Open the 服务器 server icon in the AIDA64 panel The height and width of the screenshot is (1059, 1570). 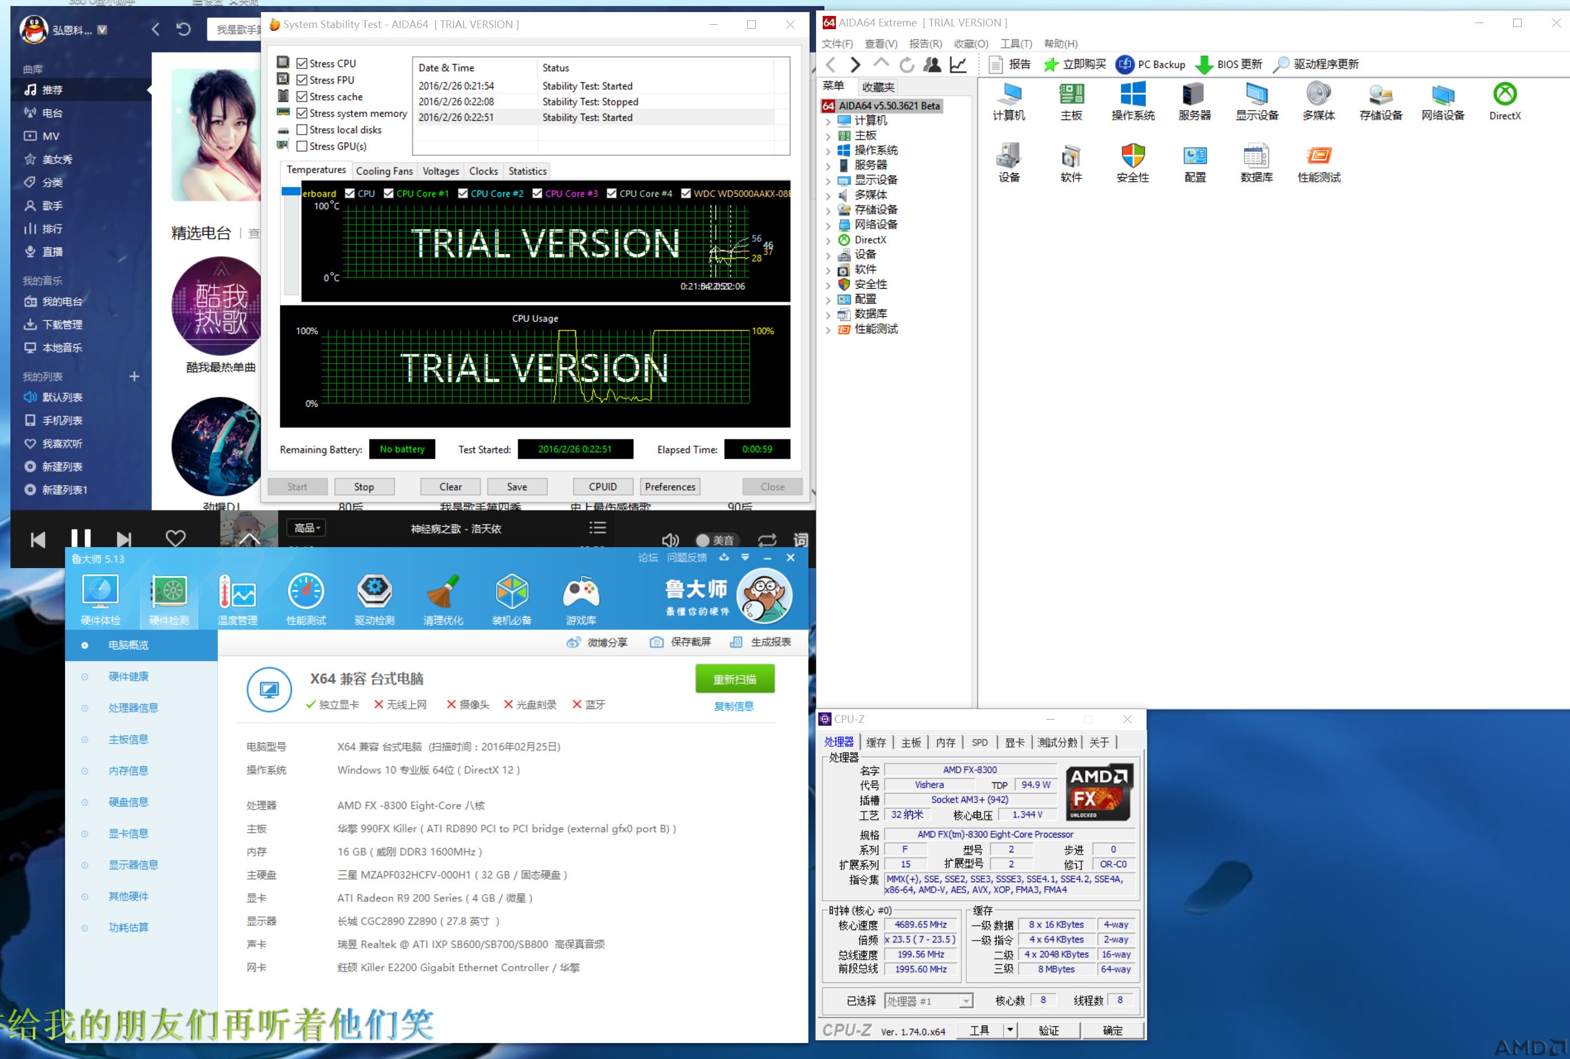click(x=1194, y=101)
